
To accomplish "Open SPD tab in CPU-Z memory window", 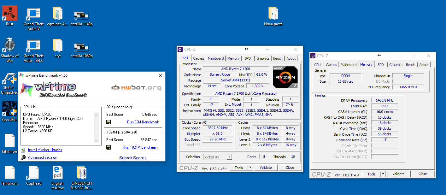I will coord(381,65).
